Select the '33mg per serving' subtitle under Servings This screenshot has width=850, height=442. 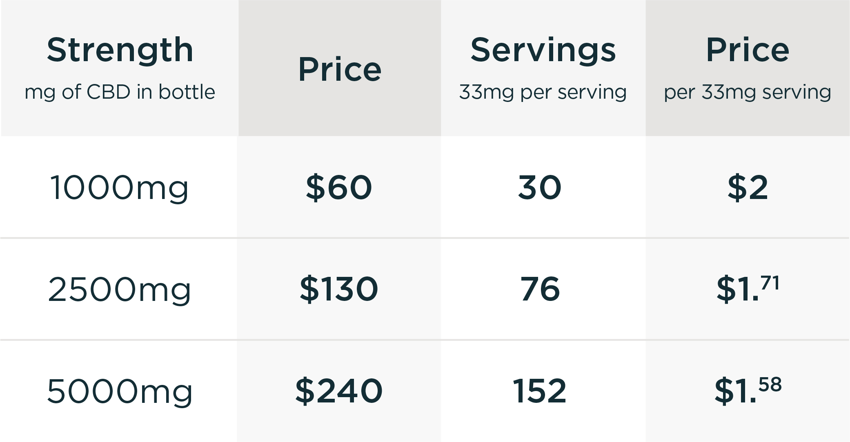[543, 92]
